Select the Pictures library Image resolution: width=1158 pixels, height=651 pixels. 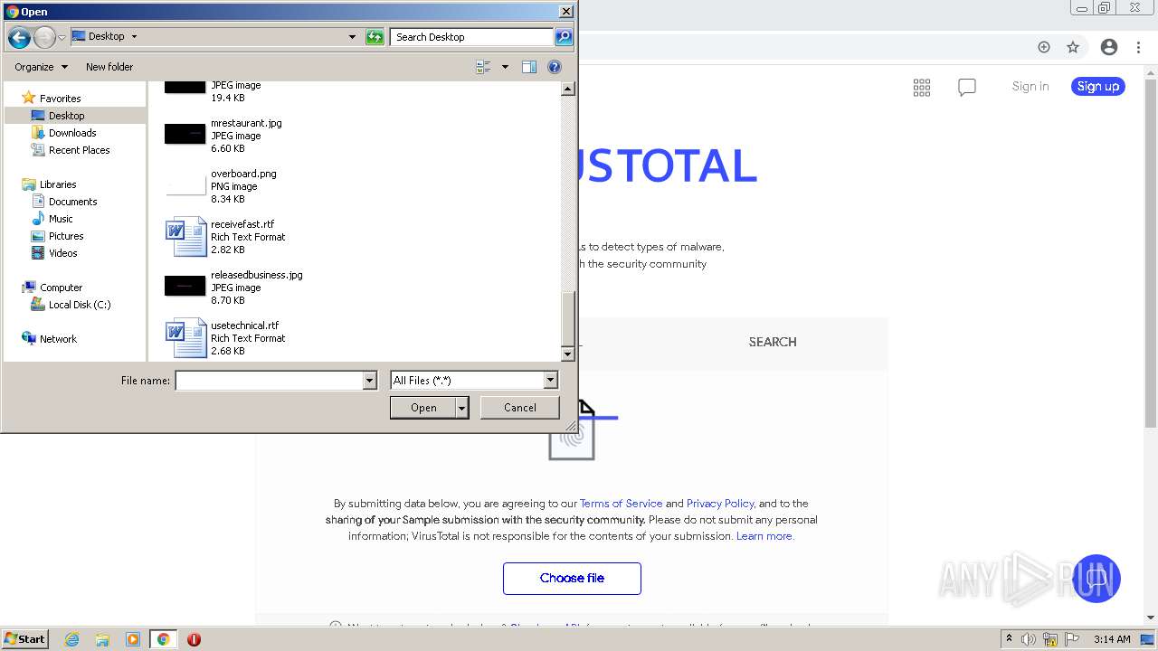point(66,236)
